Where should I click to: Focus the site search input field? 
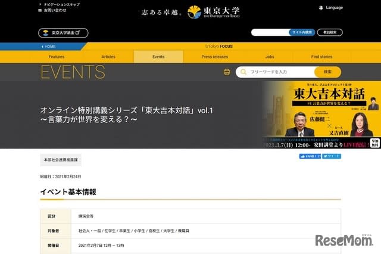pos(270,32)
